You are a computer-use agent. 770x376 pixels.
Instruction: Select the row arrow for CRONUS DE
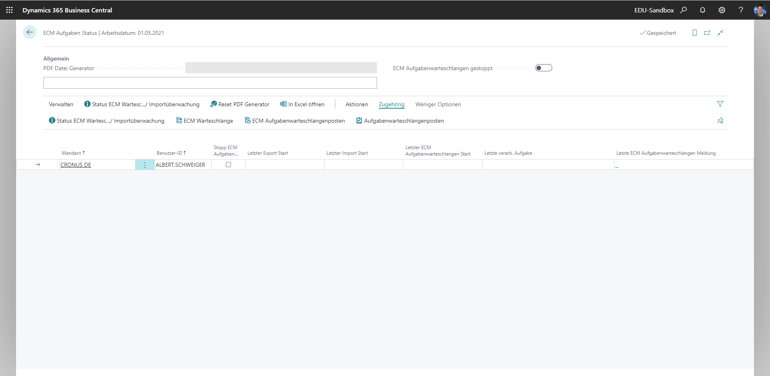click(x=38, y=165)
